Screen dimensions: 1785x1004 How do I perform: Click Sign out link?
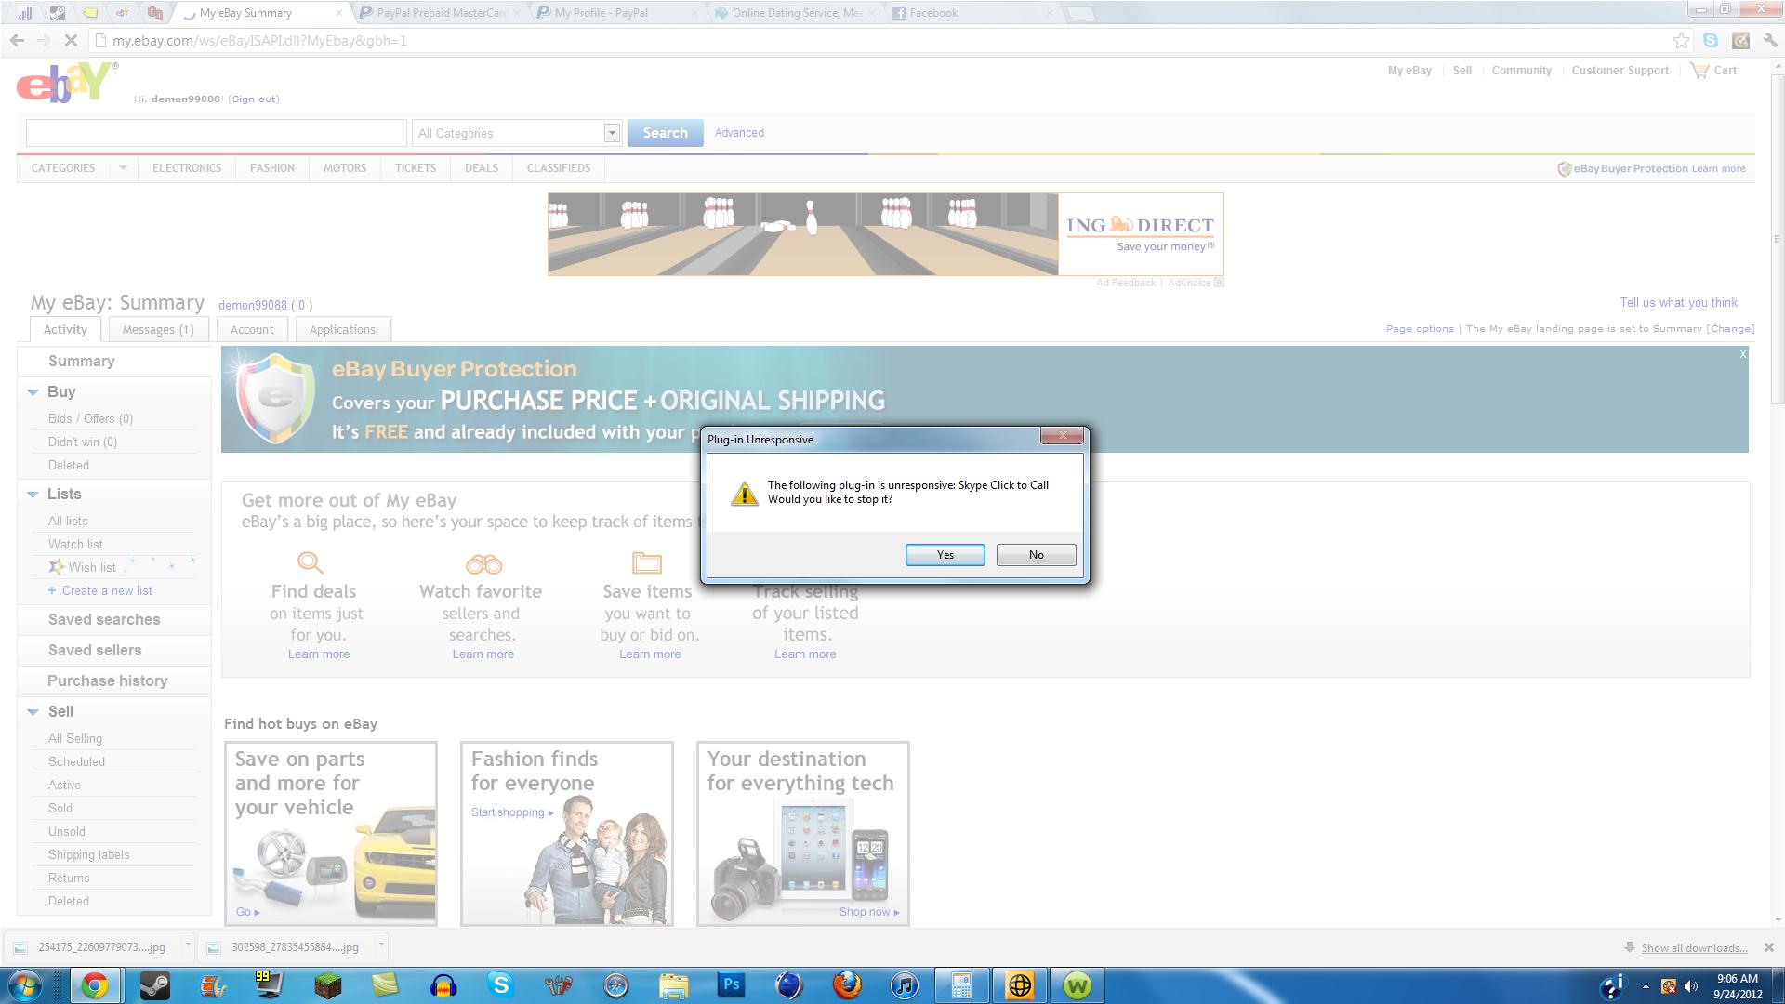tap(255, 99)
